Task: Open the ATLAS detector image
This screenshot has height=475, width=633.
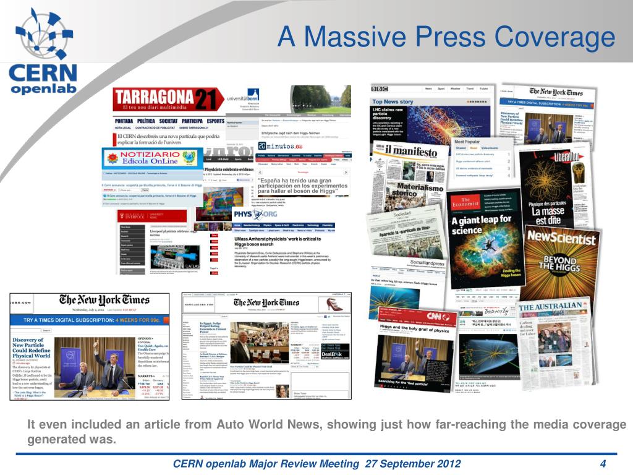Action: tap(175, 257)
